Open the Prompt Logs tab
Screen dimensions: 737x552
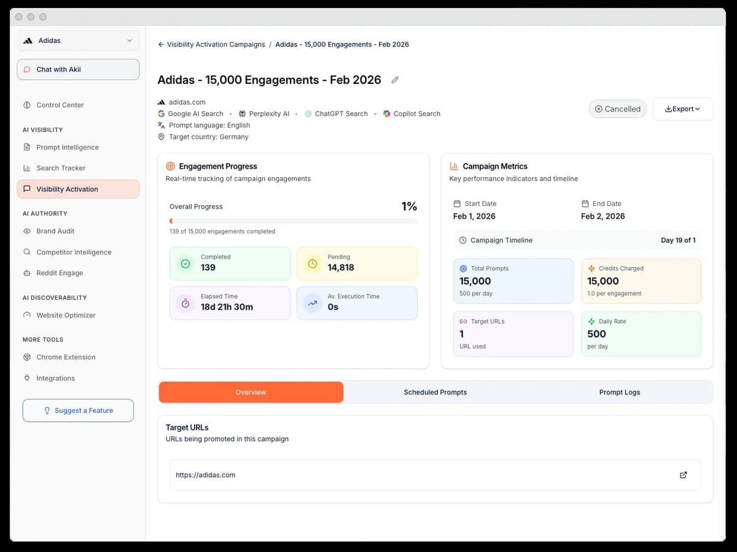pyautogui.click(x=620, y=392)
